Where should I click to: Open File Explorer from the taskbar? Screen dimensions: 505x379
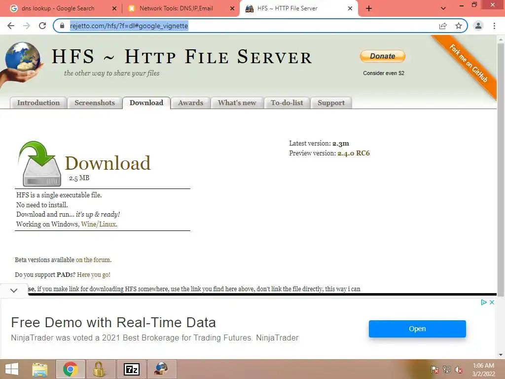pyautogui.click(x=40, y=369)
